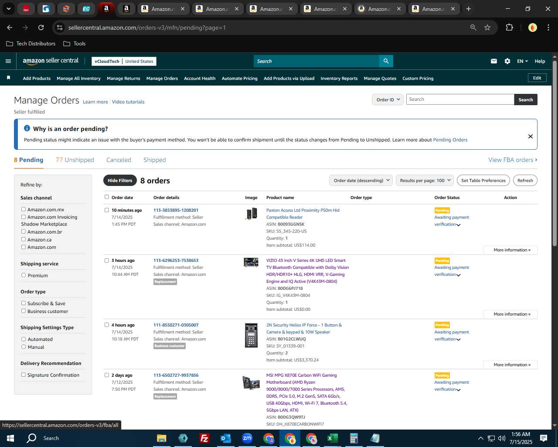The height and width of the screenshot is (447, 558).
Task: Tick the Amazon.com.br checkbox
Action: click(24, 231)
